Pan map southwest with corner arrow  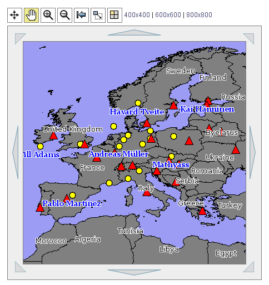pyautogui.click(x=19, y=268)
